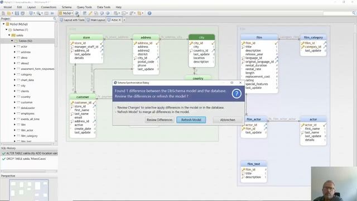Select the employees table in tree
This screenshot has width=357, height=201.
point(27,113)
